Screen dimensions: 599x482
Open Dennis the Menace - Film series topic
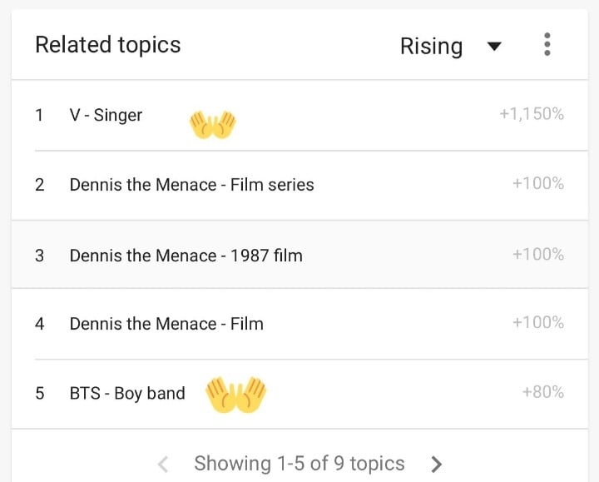(x=192, y=185)
